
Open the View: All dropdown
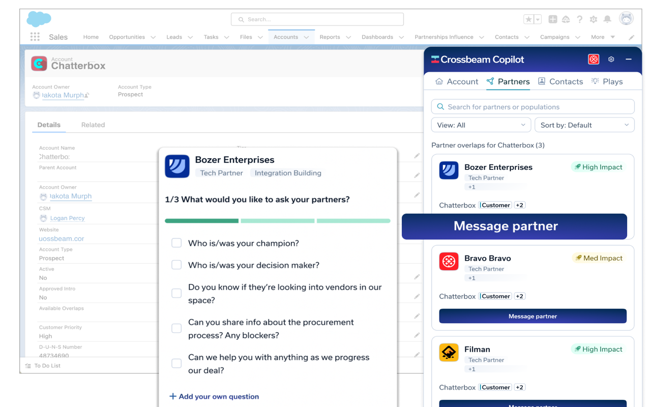[481, 125]
